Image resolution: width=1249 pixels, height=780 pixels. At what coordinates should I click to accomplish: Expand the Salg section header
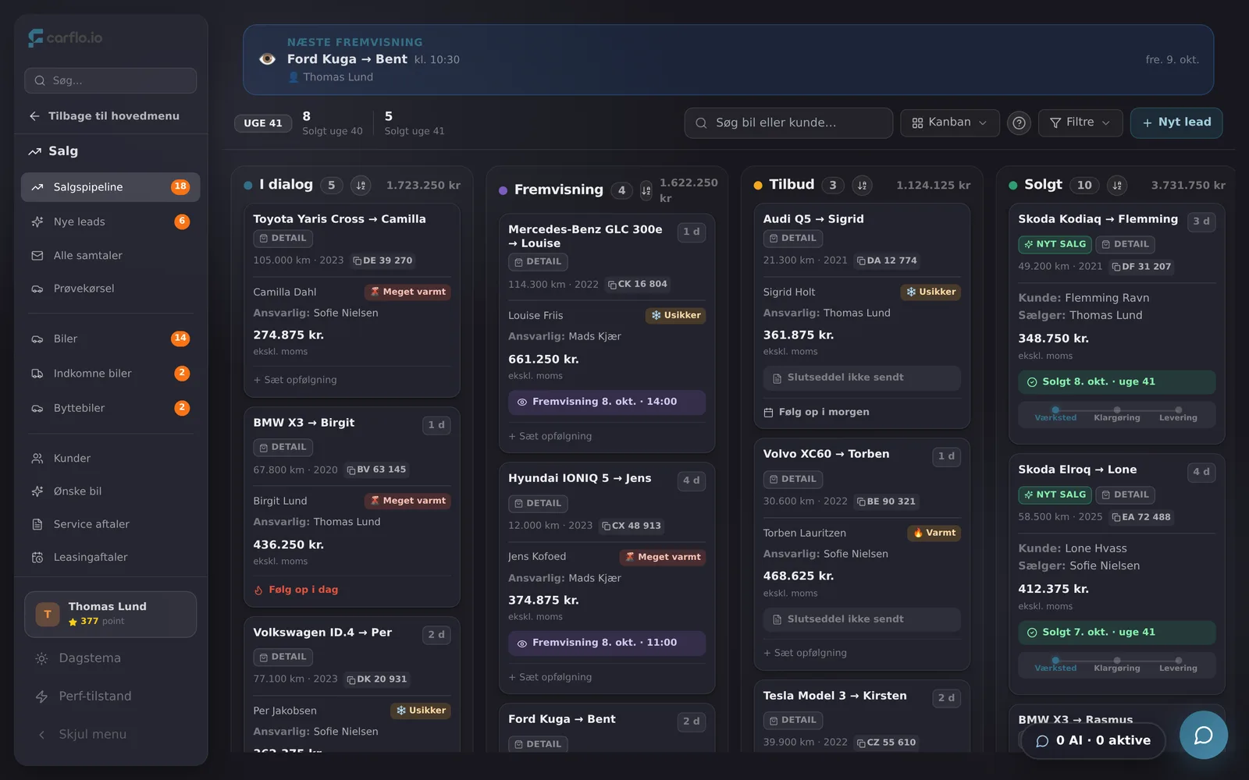tap(111, 151)
